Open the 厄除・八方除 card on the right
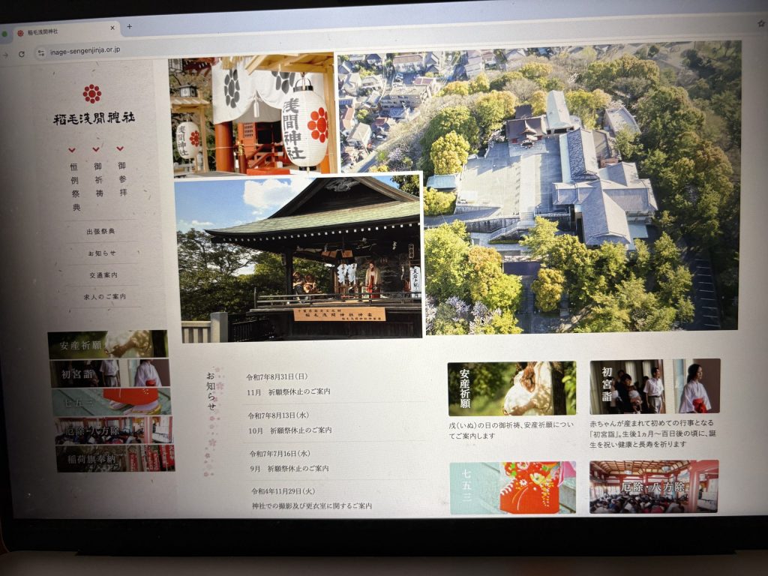The height and width of the screenshot is (576, 768). click(653, 487)
